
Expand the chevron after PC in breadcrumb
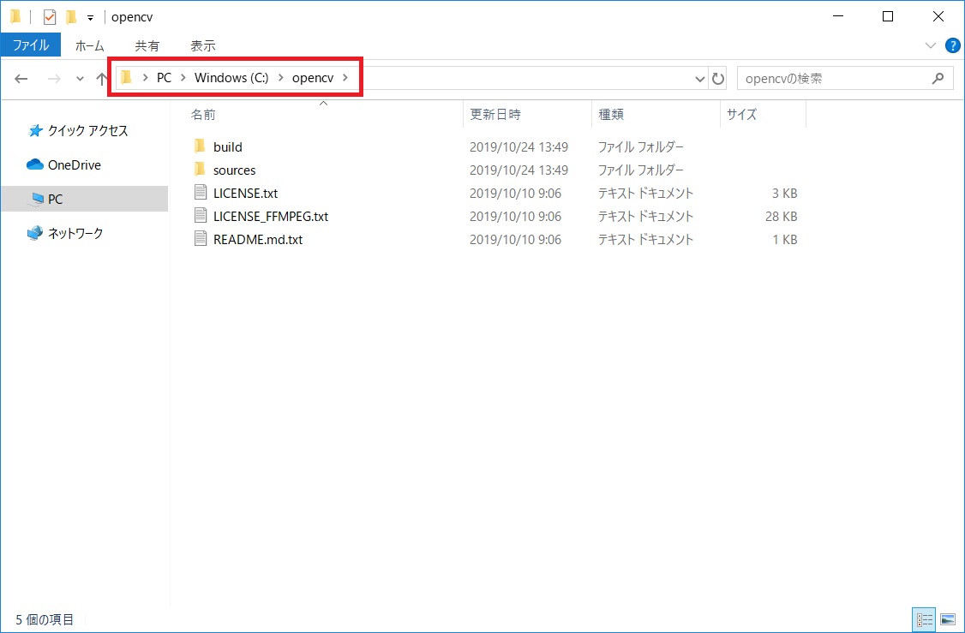183,78
